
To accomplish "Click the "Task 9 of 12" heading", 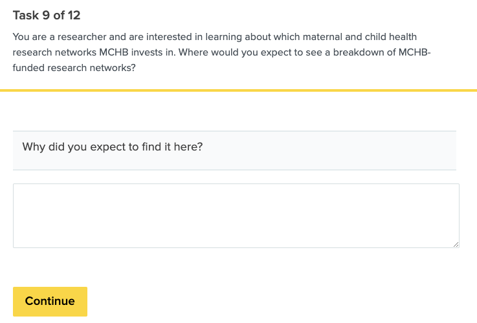I will tap(47, 15).
